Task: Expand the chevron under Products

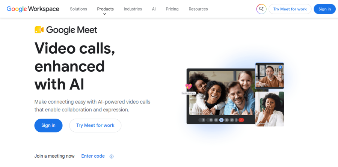Action: 104,14
